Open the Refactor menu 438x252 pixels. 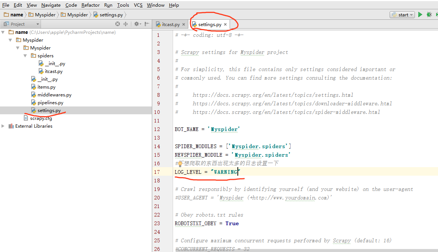(90, 5)
